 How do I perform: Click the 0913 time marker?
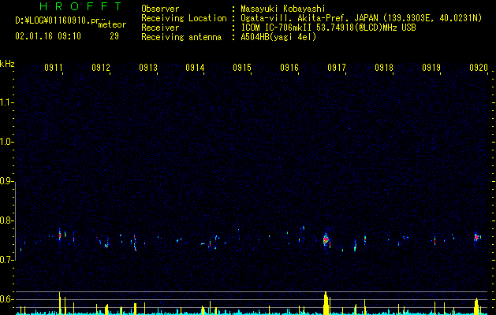[148, 67]
